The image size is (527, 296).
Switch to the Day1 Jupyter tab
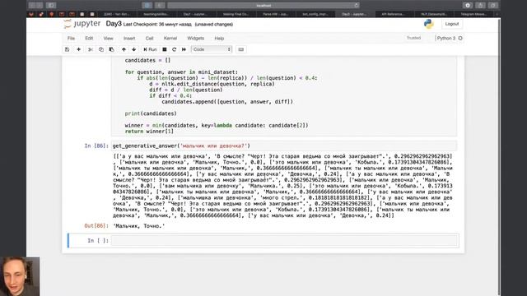pyautogui.click(x=196, y=14)
